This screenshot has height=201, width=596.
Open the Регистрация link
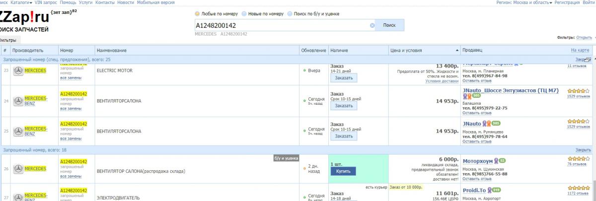point(566,2)
